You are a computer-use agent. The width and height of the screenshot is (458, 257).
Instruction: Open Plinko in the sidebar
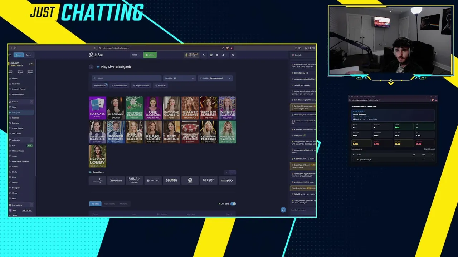tap(15, 172)
